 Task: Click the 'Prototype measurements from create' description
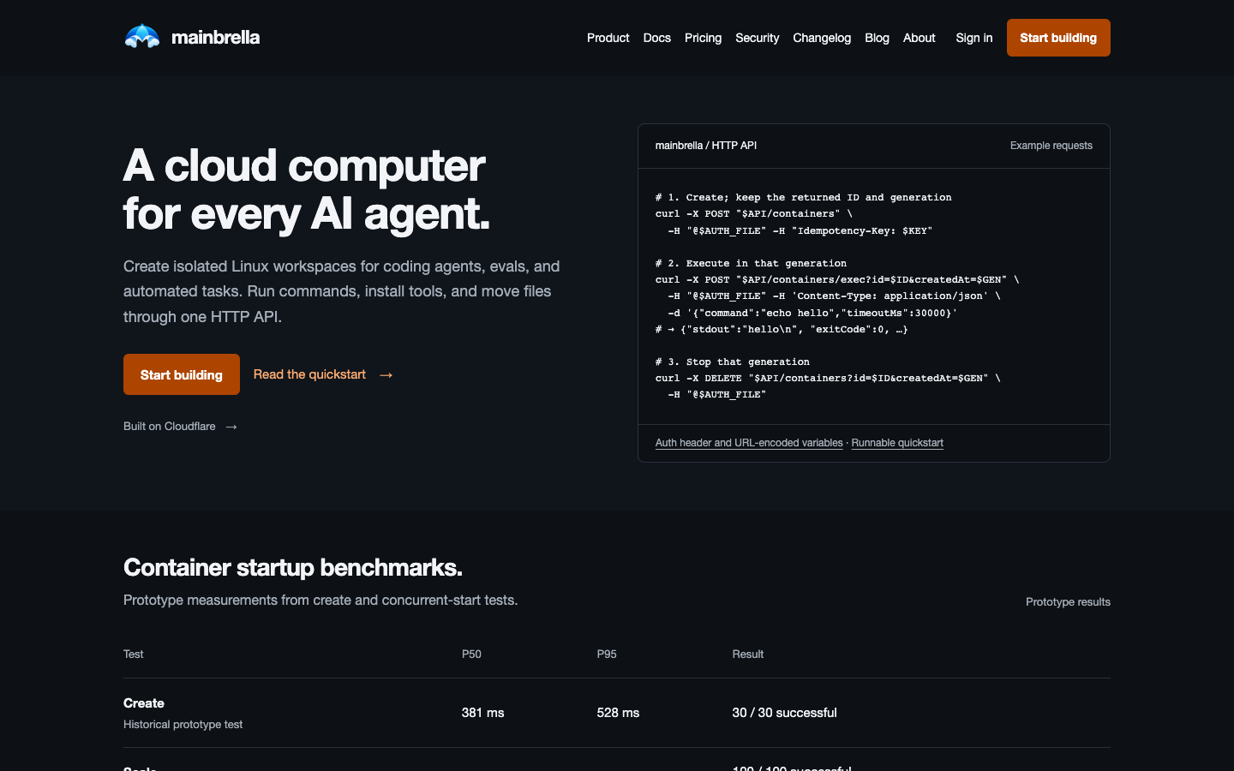point(320,601)
